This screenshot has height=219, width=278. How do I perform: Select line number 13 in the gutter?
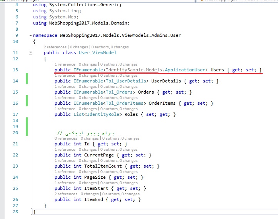(x=15, y=70)
